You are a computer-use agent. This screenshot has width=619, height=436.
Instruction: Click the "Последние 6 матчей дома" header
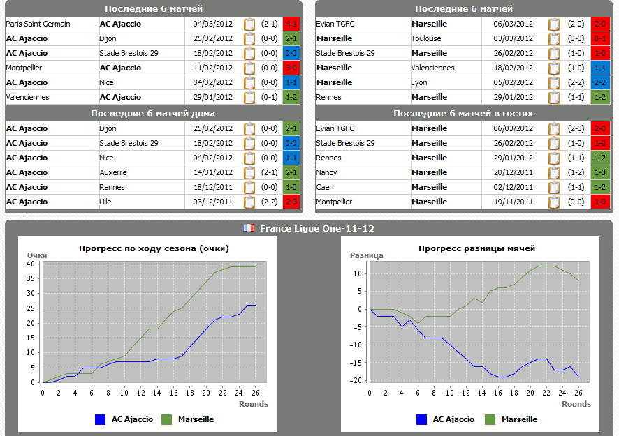point(153,114)
